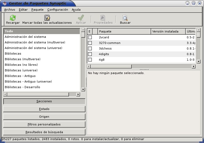Click the sections list vertical scrollbar thumb
Image resolution: width=204 pixels, height=143 pixels.
83,35
